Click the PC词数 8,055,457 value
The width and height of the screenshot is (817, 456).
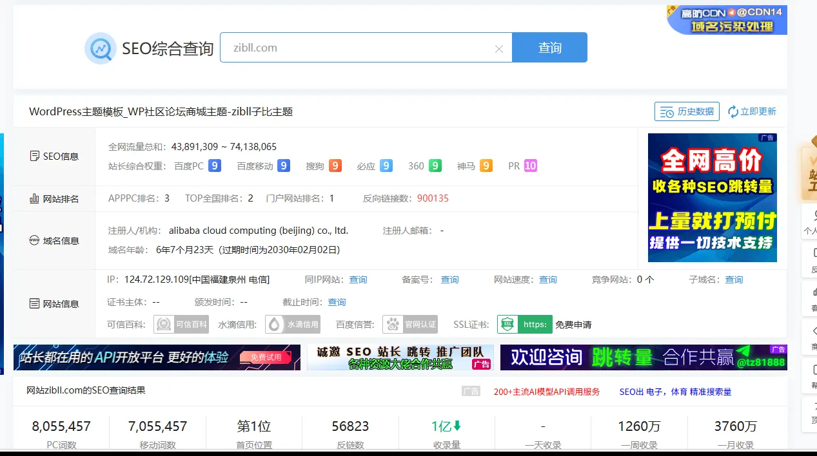point(61,426)
